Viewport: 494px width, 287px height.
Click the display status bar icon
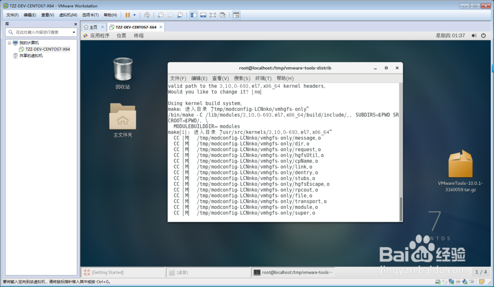point(472,282)
